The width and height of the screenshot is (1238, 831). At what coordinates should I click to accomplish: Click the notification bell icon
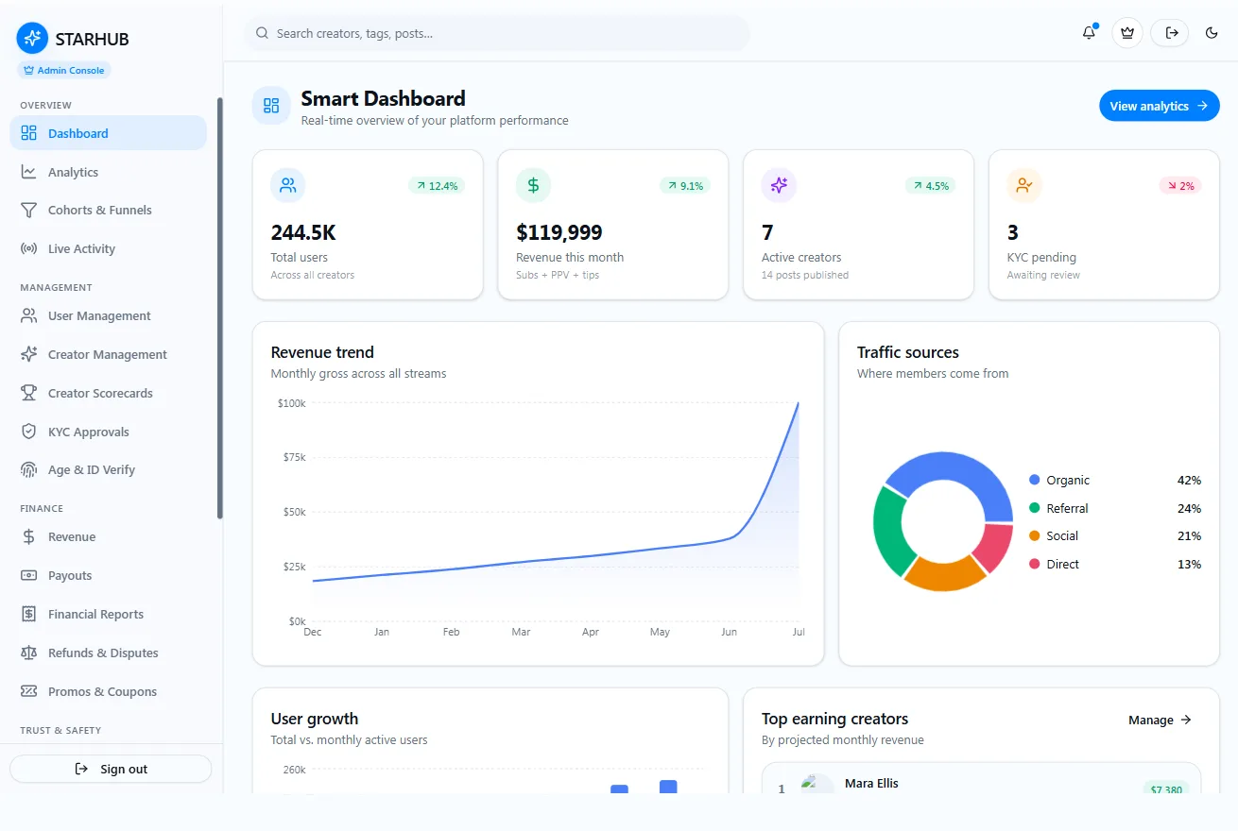1090,33
